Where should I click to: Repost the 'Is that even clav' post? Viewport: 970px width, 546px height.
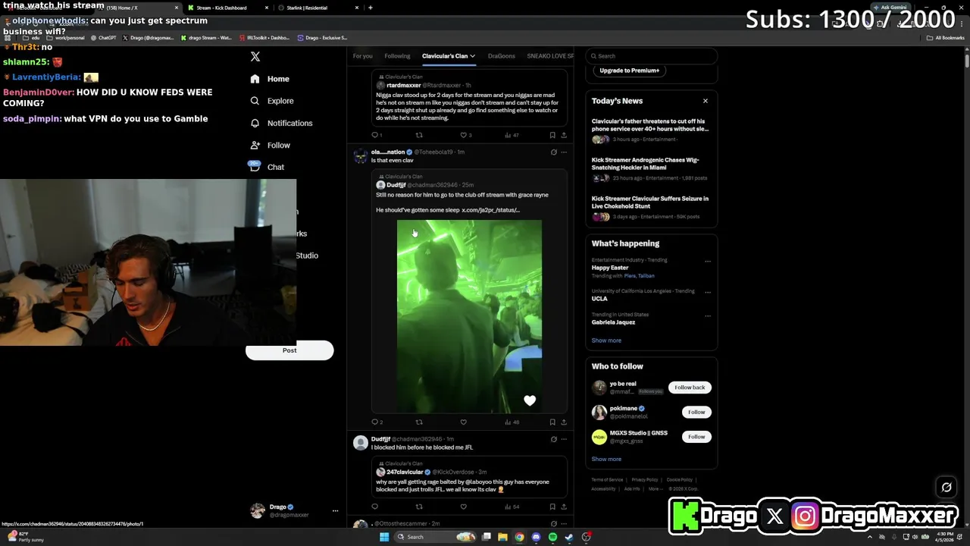tap(419, 422)
